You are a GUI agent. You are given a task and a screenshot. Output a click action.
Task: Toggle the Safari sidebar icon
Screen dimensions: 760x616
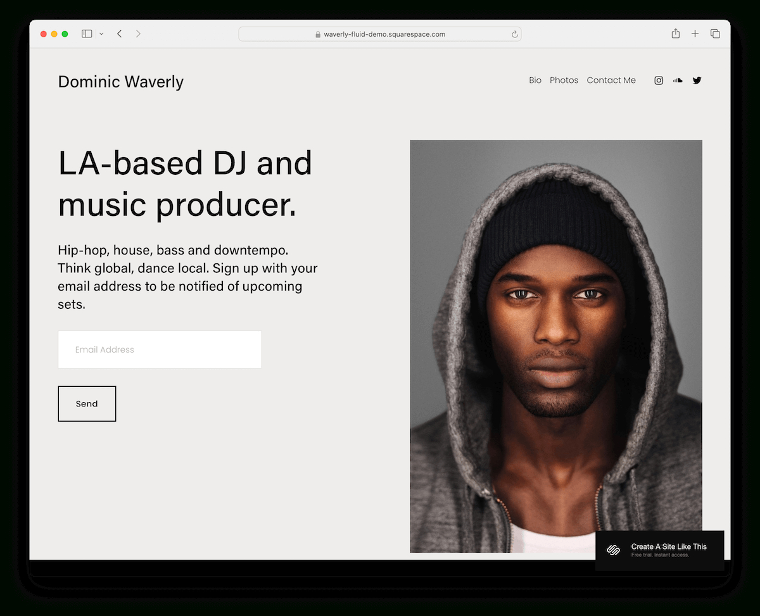(x=87, y=34)
